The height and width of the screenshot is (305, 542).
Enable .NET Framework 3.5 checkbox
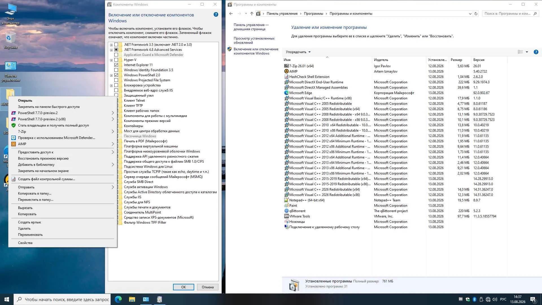116,45
